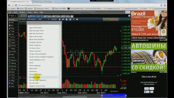Select the Fib Ret tool
Image resolution: width=174 pixels, height=98 pixels.
(13, 43)
